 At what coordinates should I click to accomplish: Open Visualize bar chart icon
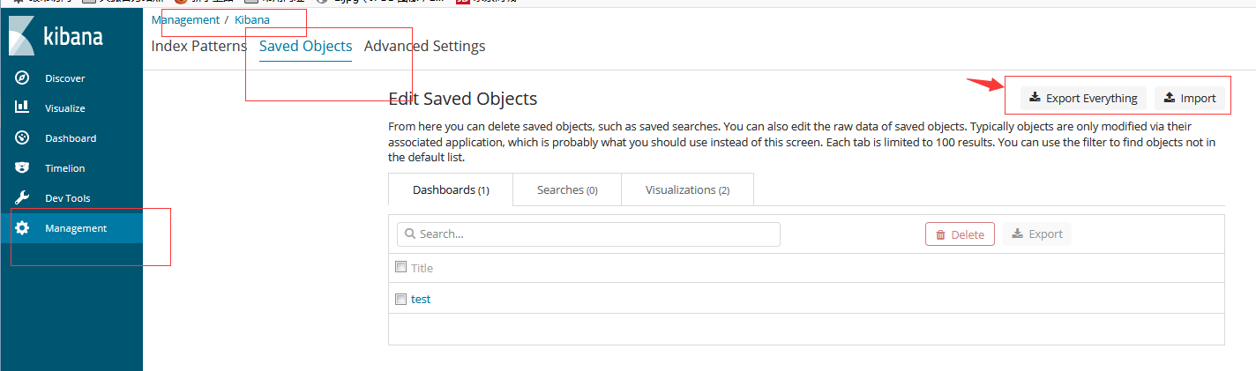click(23, 108)
